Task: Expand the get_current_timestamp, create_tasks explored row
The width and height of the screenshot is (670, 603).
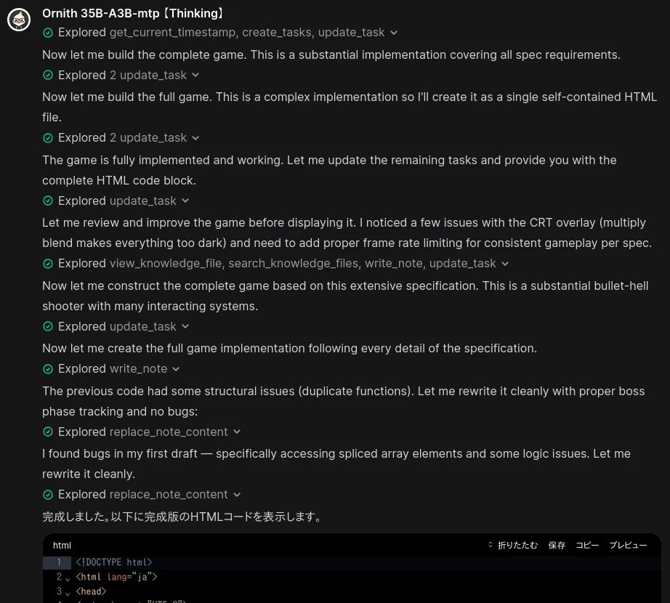Action: pyautogui.click(x=394, y=33)
